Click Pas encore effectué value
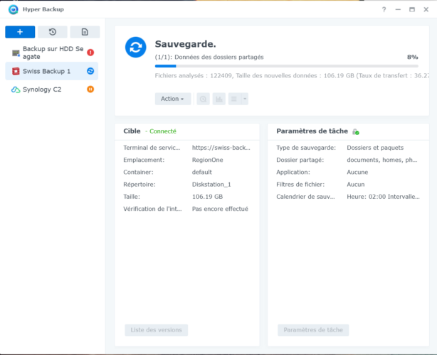 coord(220,209)
